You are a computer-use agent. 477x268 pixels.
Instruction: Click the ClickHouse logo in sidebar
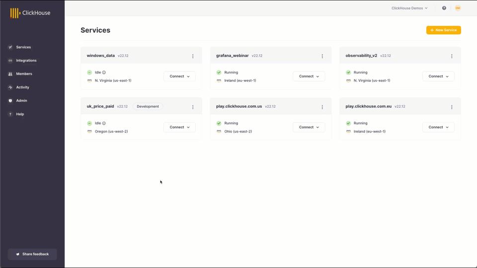pyautogui.click(x=30, y=13)
